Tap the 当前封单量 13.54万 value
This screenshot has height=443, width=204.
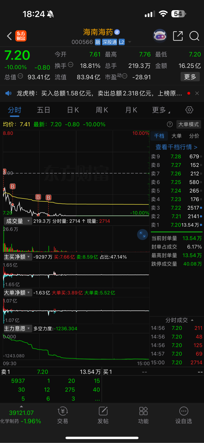click(192, 238)
